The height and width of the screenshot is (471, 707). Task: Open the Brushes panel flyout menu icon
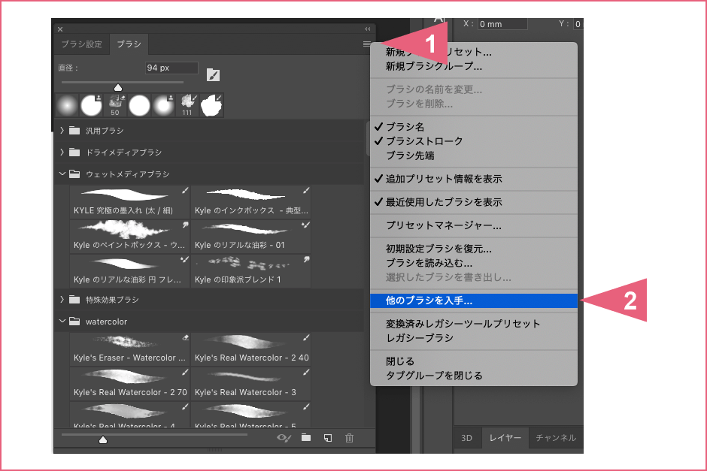click(366, 44)
